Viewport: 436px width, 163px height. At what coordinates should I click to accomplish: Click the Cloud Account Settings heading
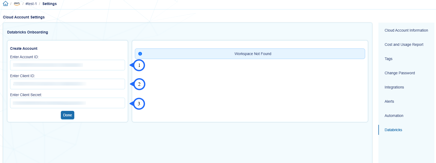pyautogui.click(x=24, y=17)
